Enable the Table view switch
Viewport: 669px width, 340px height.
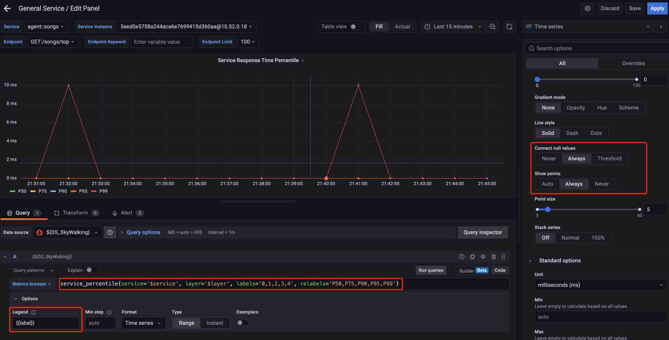click(x=355, y=27)
